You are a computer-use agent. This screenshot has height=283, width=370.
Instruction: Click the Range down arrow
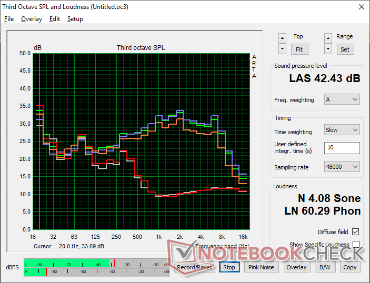(328, 49)
